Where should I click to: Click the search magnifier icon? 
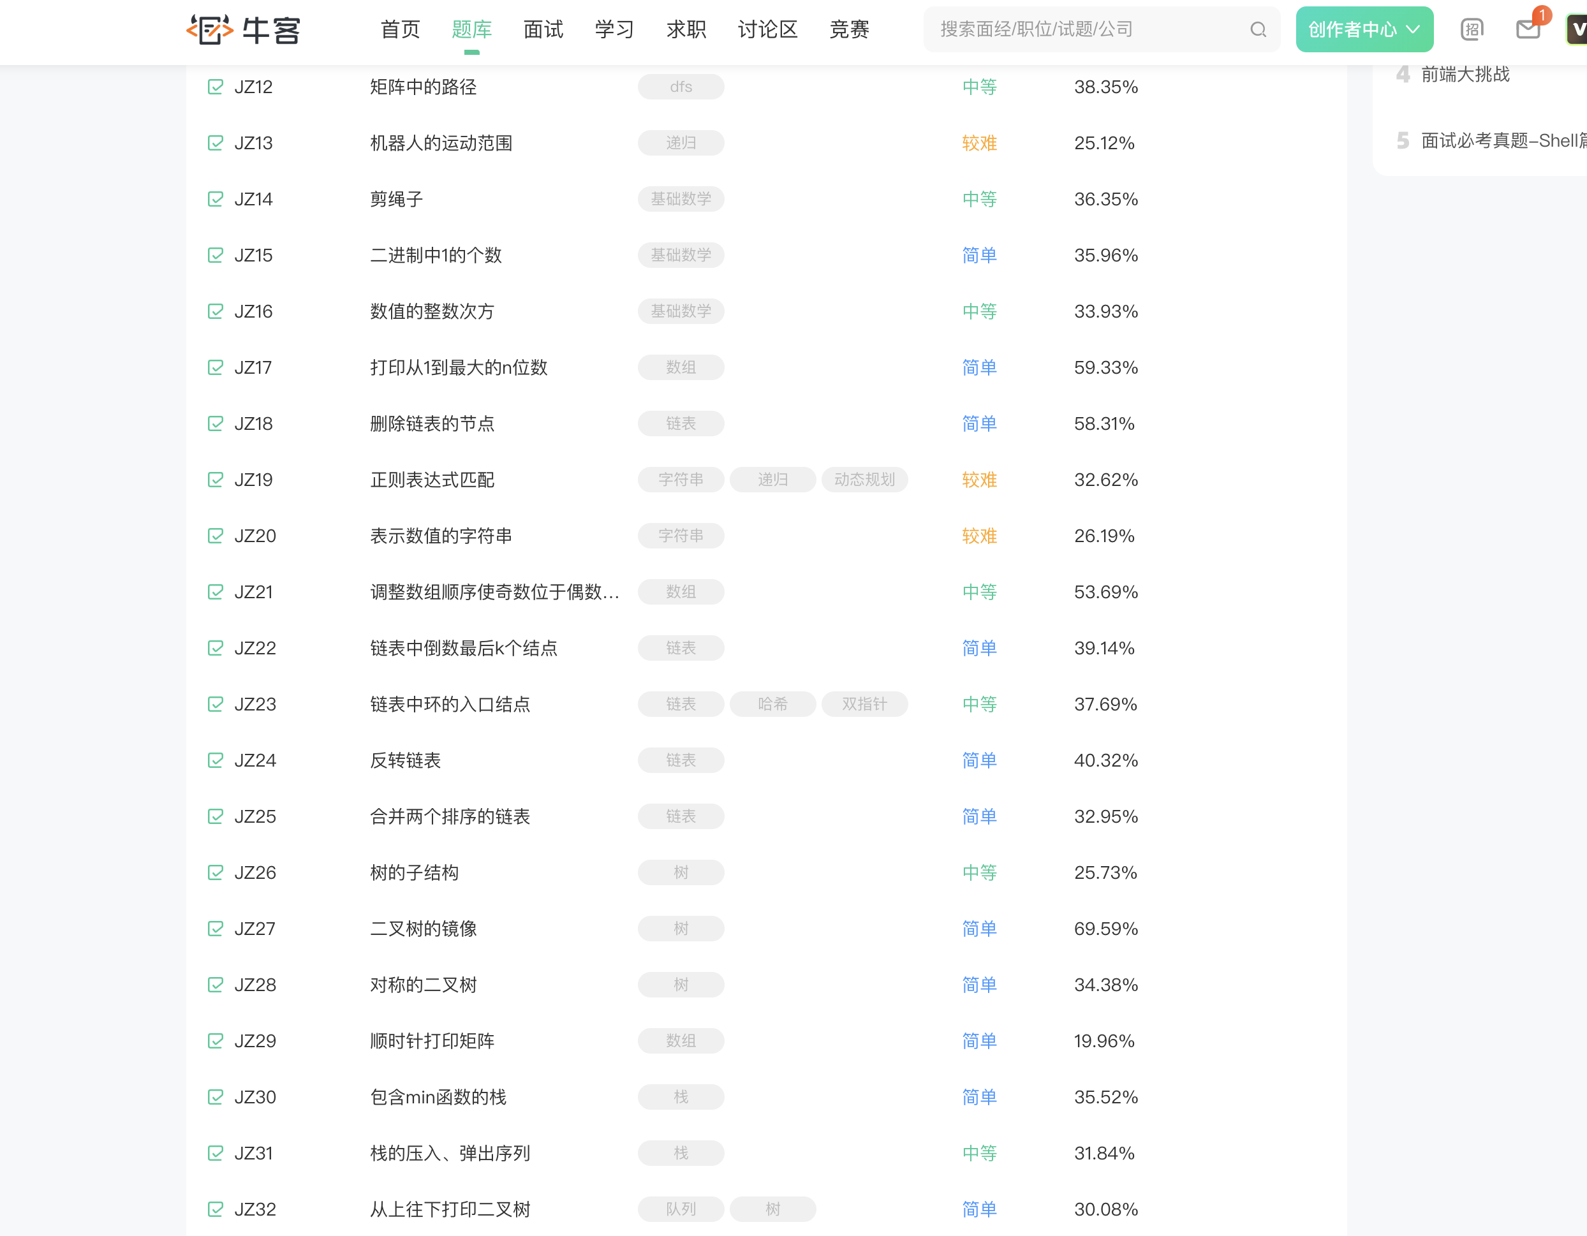1258,30
